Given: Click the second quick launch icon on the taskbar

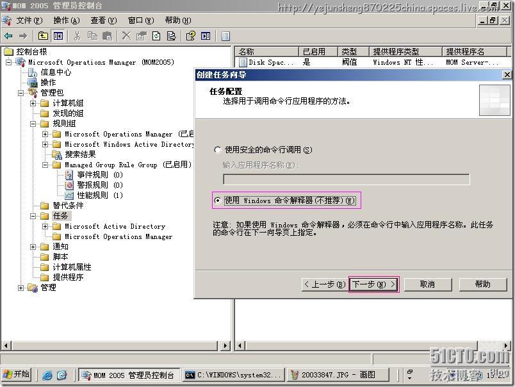Looking at the screenshot, I should tap(61, 375).
